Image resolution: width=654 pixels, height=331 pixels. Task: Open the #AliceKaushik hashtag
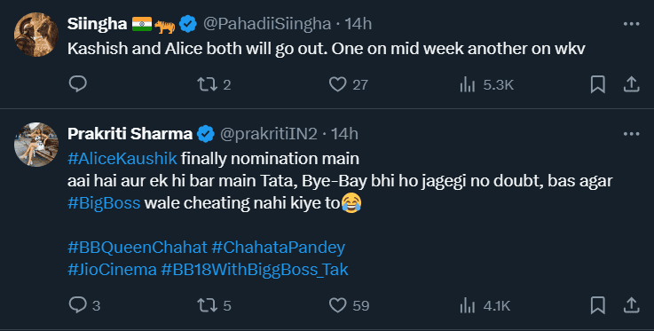[x=122, y=159]
